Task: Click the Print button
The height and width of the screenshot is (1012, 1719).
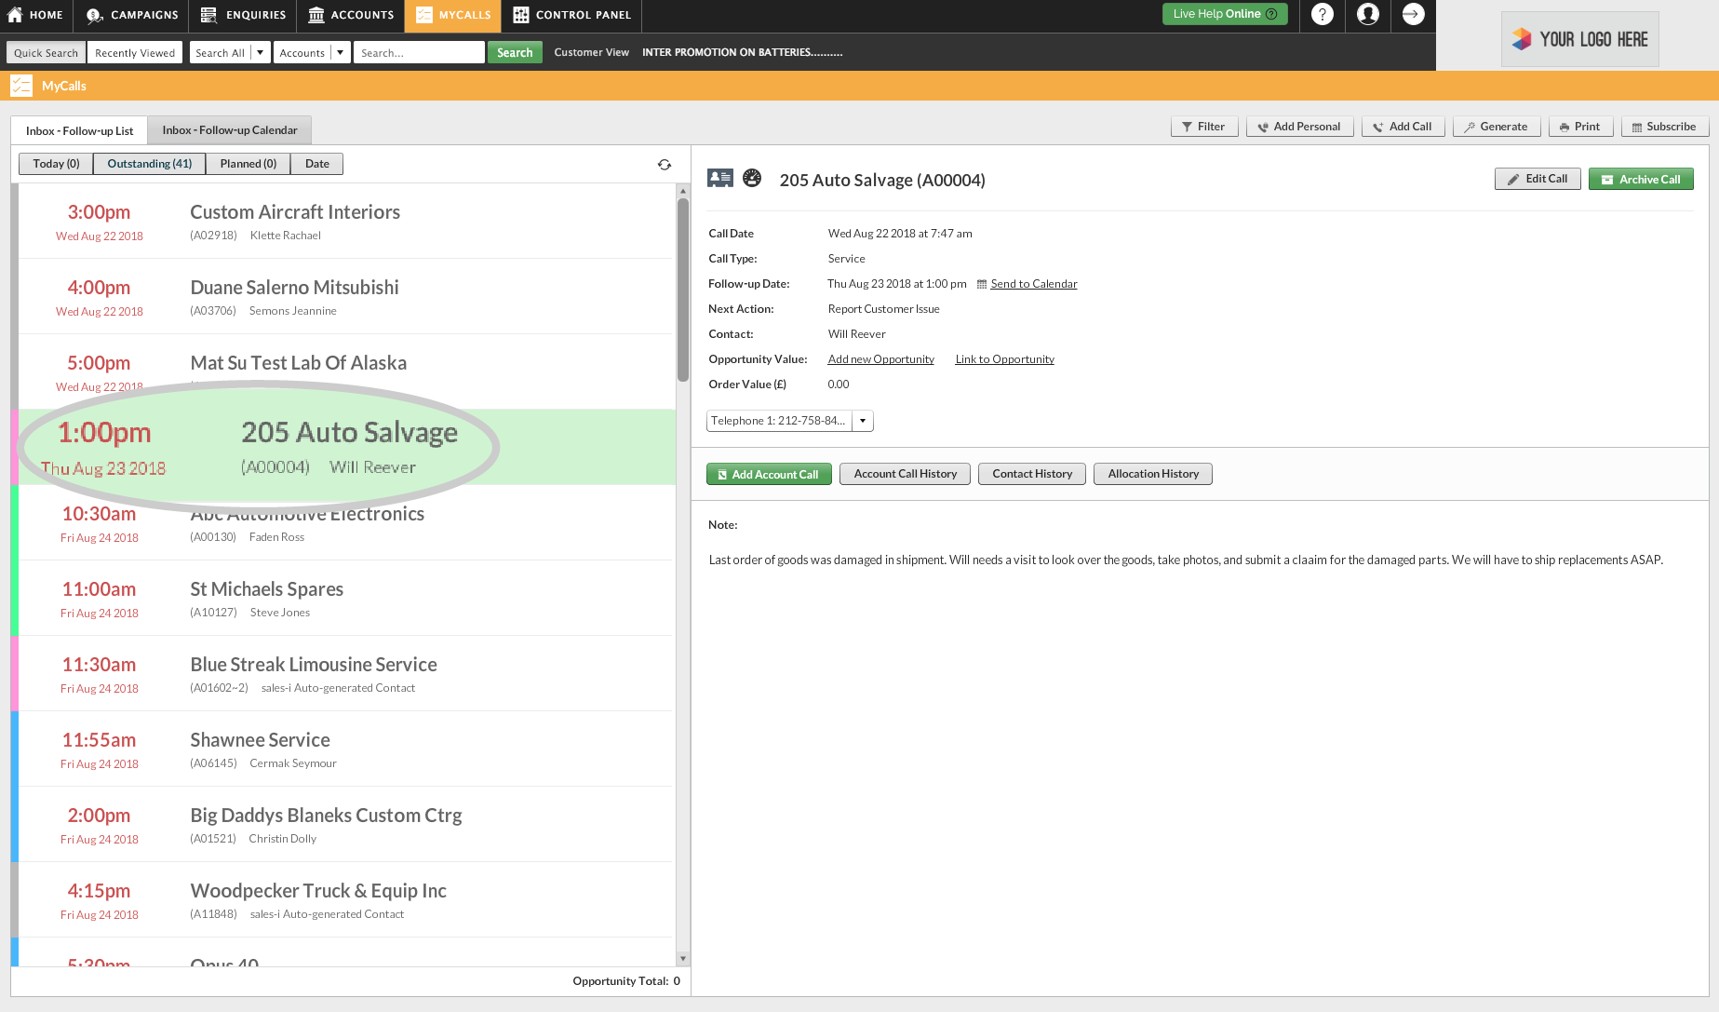Action: point(1581,127)
